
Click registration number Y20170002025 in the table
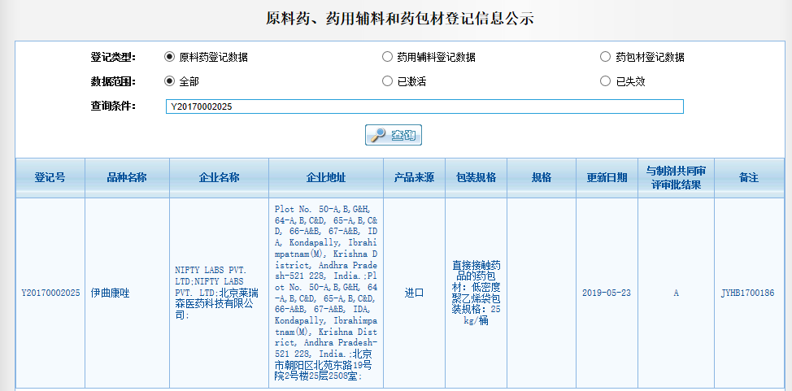point(50,293)
